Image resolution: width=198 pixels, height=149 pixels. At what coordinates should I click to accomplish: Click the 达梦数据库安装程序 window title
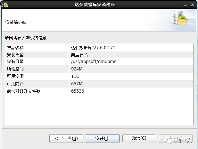click(95, 5)
